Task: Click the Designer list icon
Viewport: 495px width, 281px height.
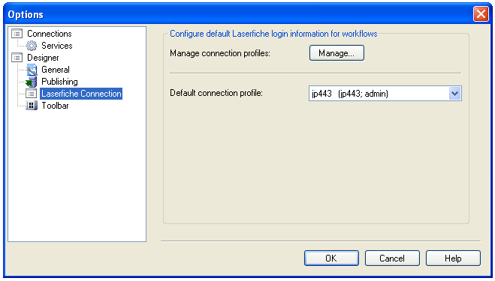Action: coord(17,58)
